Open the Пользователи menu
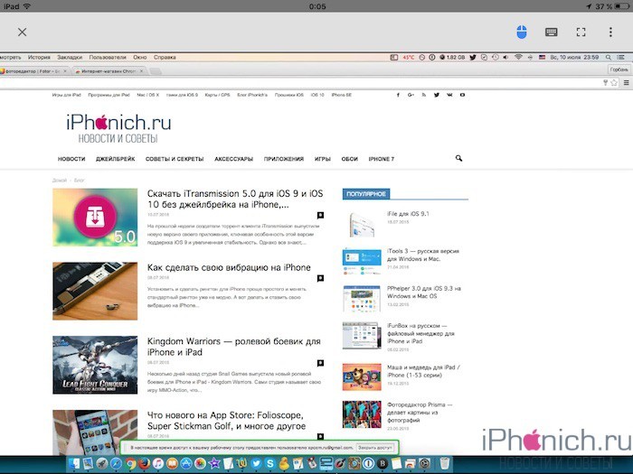The image size is (633, 474). [108, 57]
